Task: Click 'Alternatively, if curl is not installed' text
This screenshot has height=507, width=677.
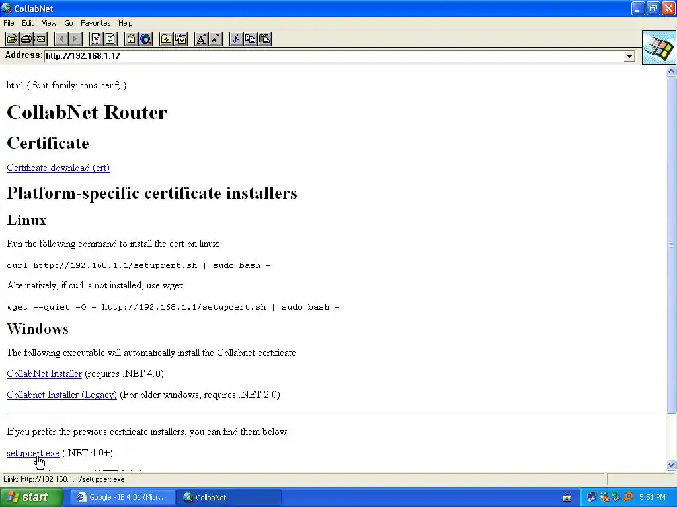Action: 95,286
